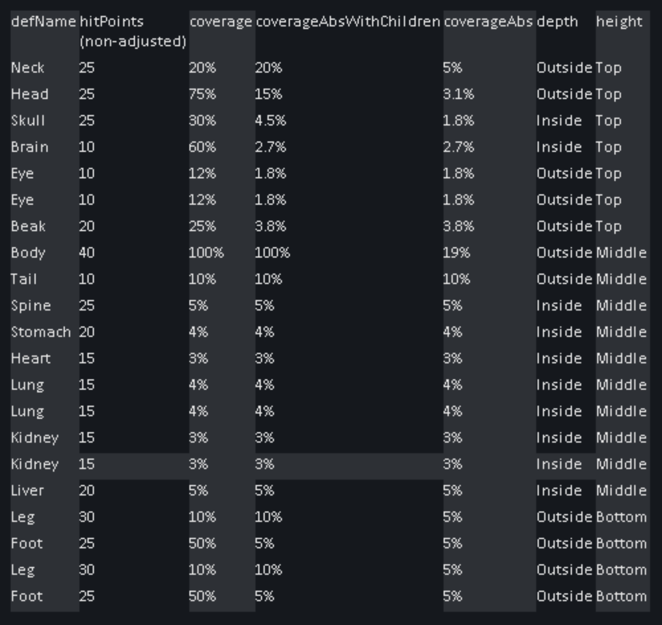Viewport: 662px width, 625px height.
Task: Select the Stomach row name
Action: tap(41, 332)
